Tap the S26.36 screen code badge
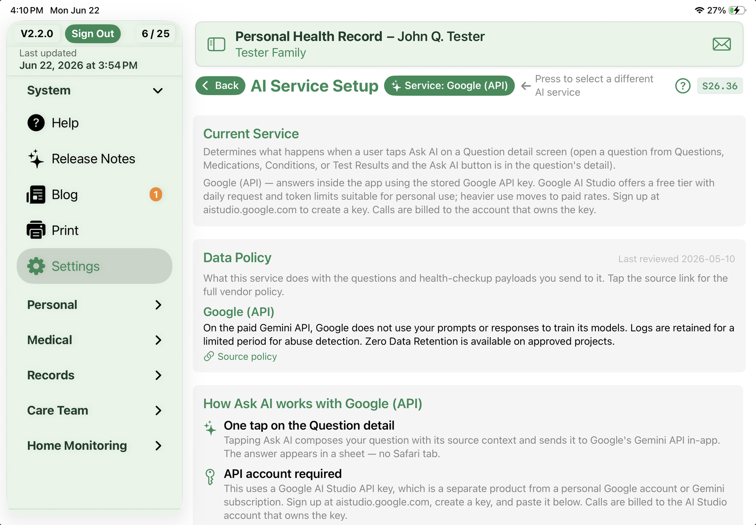 (720, 86)
